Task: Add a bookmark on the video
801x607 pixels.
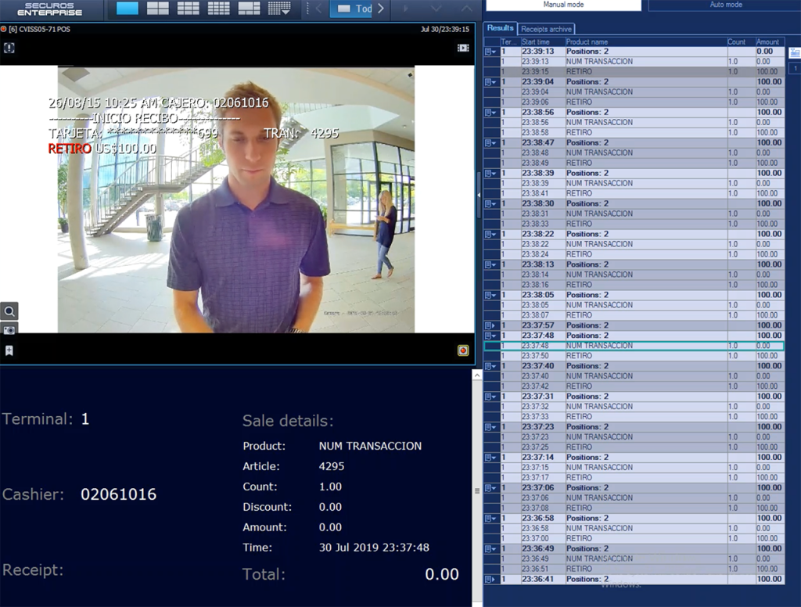Action: pyautogui.click(x=9, y=350)
